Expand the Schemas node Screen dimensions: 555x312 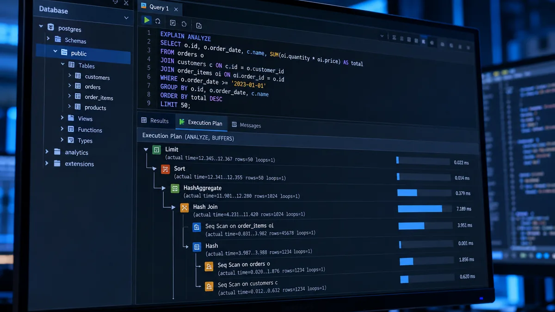pyautogui.click(x=48, y=39)
